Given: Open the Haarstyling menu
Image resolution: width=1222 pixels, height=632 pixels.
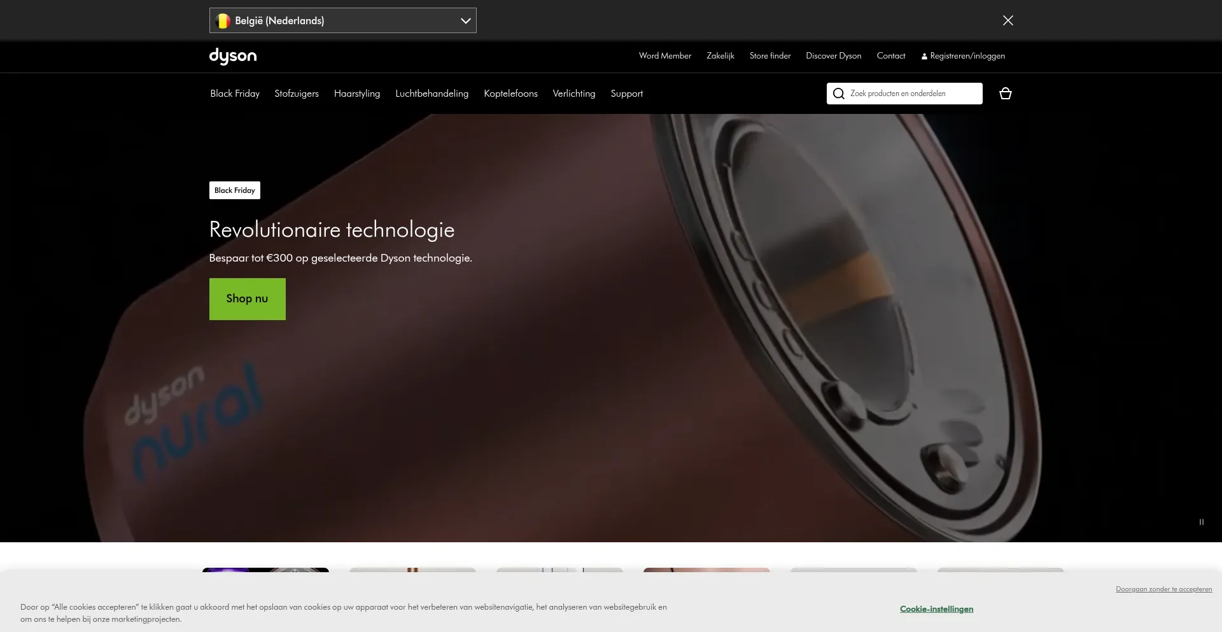Looking at the screenshot, I should [x=356, y=94].
